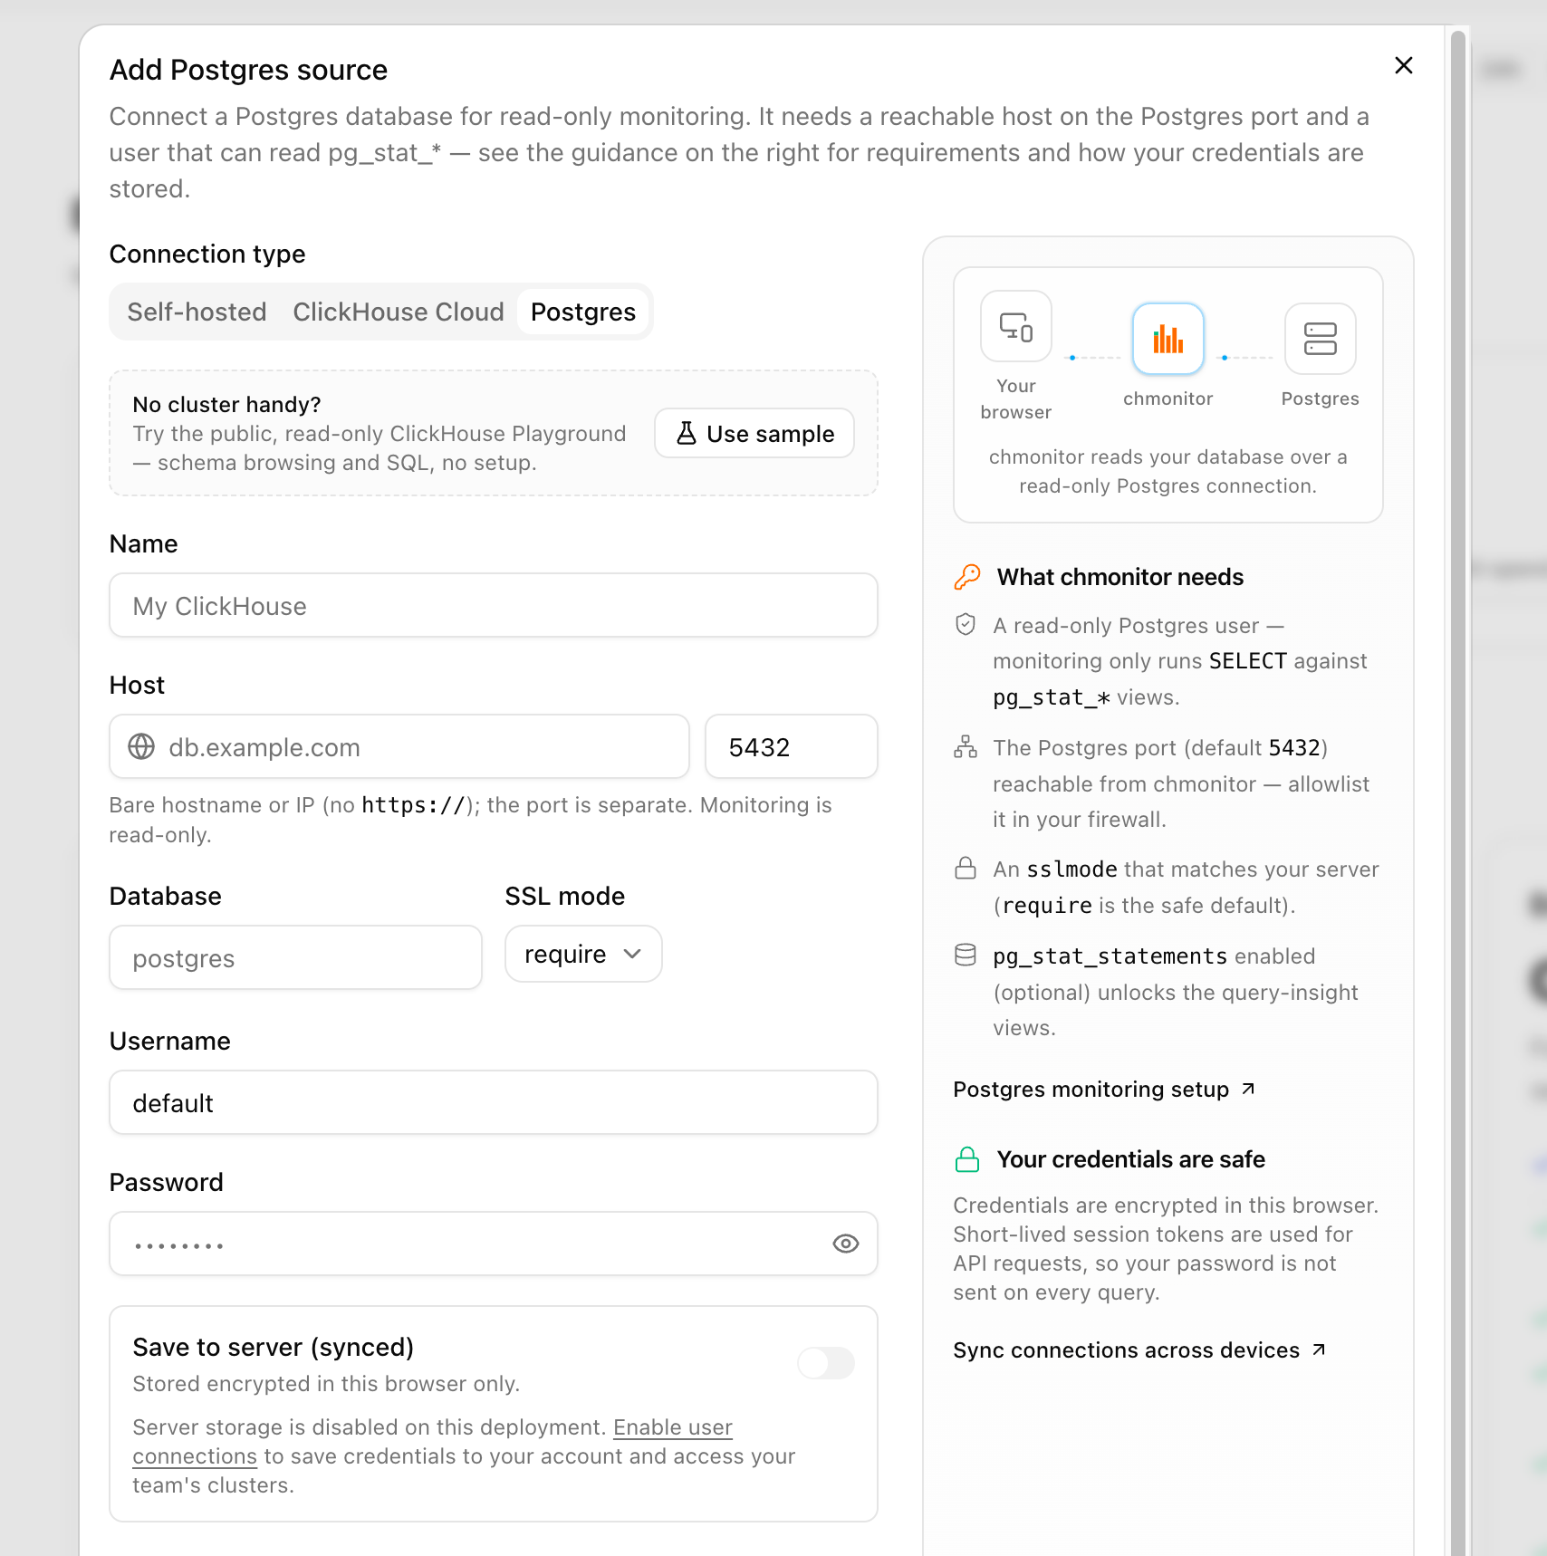Click the Use sample button

pos(754,433)
